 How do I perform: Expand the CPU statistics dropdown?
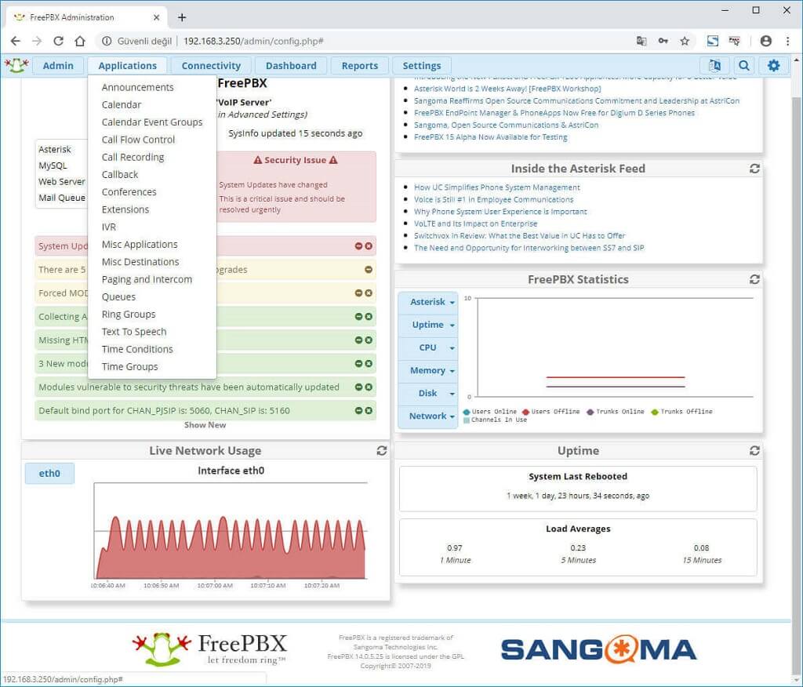427,347
